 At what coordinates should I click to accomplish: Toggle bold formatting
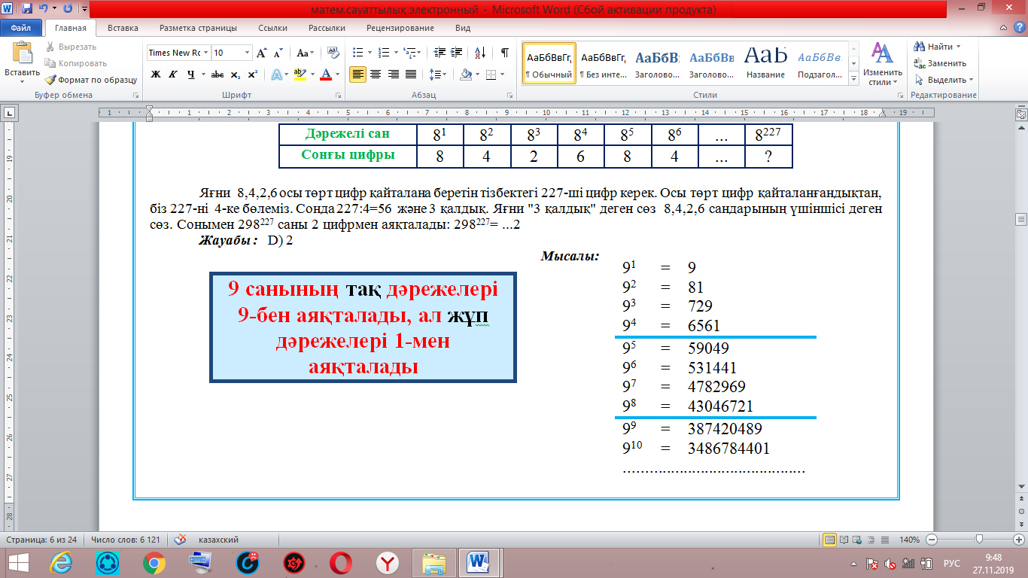[x=156, y=75]
